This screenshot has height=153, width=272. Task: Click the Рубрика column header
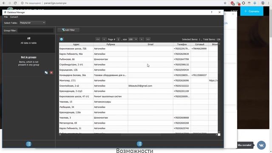(110, 44)
